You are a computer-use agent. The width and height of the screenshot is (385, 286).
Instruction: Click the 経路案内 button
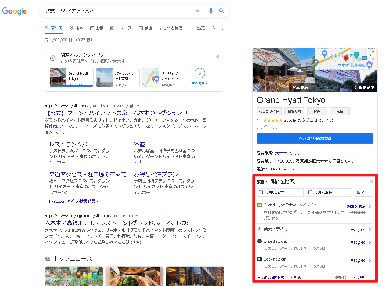tap(294, 111)
